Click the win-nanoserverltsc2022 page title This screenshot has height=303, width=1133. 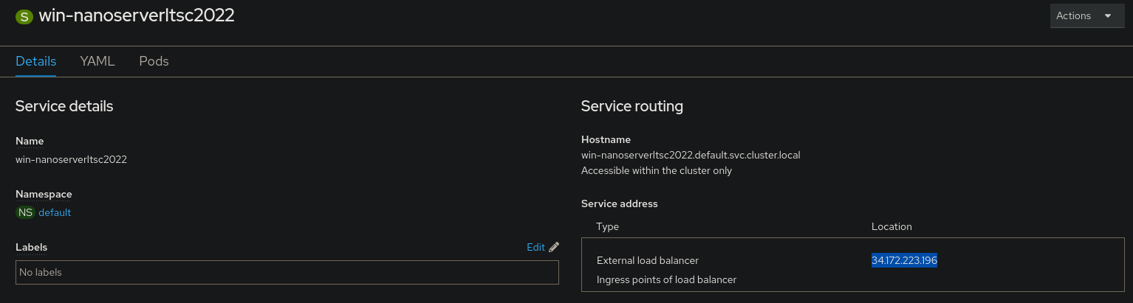[x=137, y=15]
